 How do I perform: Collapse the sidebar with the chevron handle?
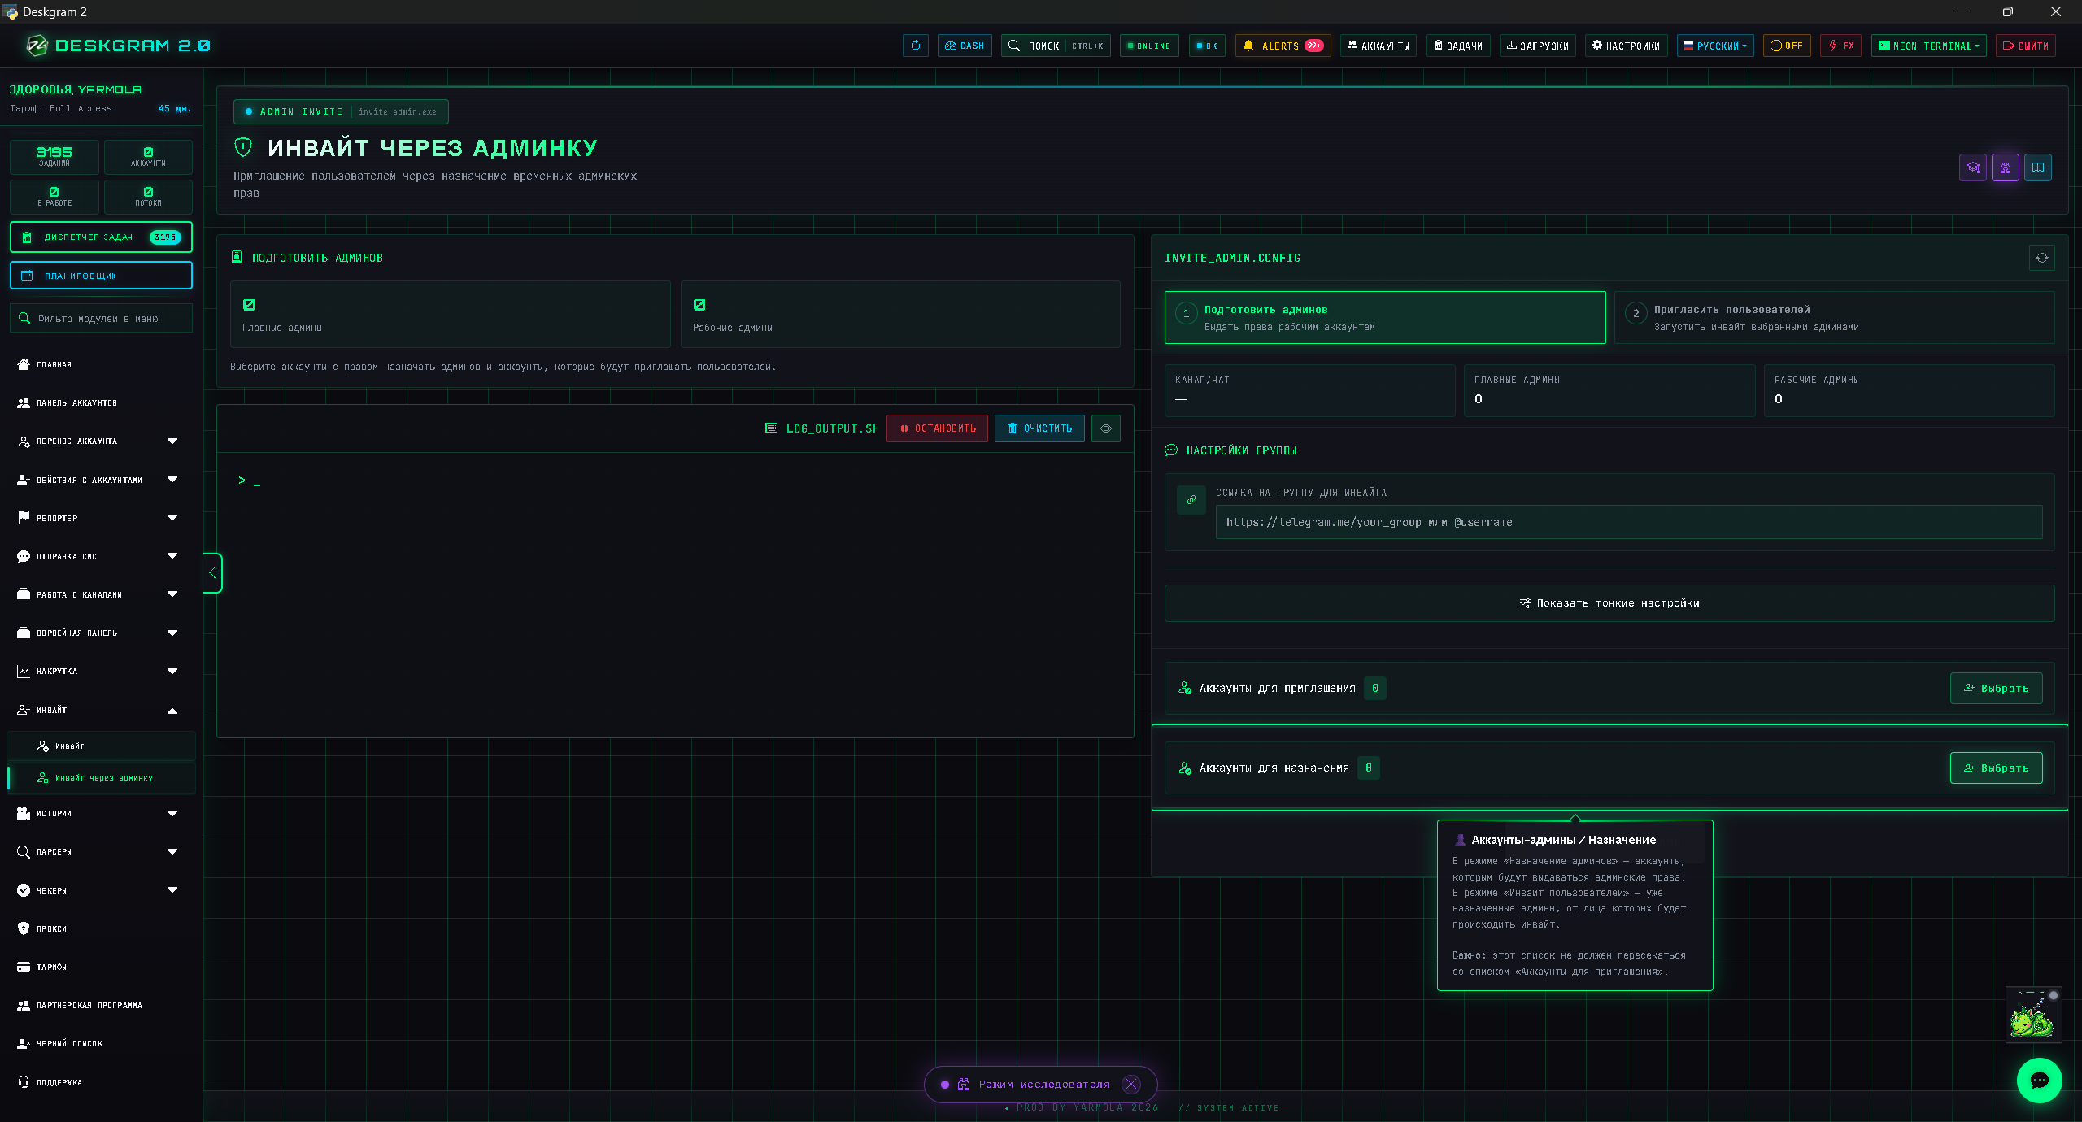212,572
